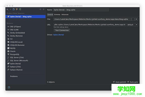Select PostgreSQL driver
The width and height of the screenshot is (145, 97).
14,54
